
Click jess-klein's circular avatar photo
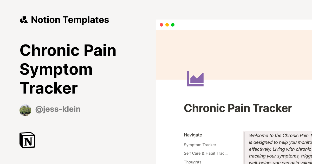click(25, 110)
